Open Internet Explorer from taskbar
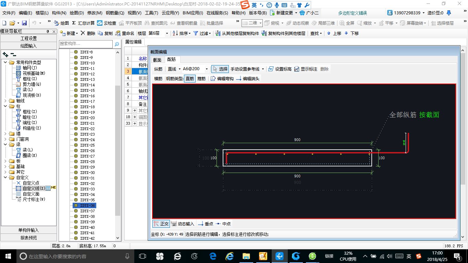 click(x=229, y=256)
